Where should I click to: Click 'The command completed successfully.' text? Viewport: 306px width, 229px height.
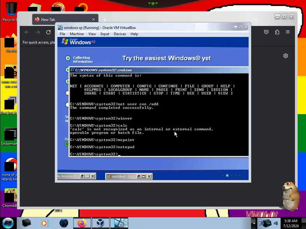(x=112, y=108)
